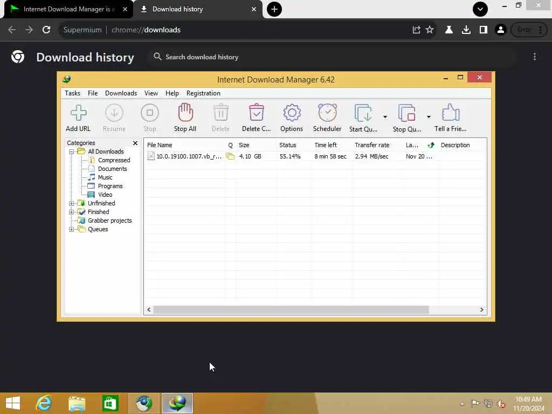Click the Resume toolbar icon

click(x=114, y=113)
